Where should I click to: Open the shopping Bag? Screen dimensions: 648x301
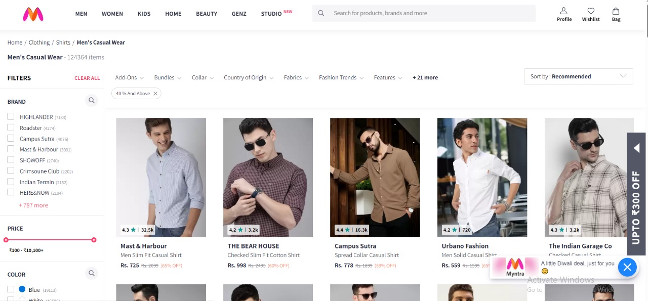pos(616,14)
